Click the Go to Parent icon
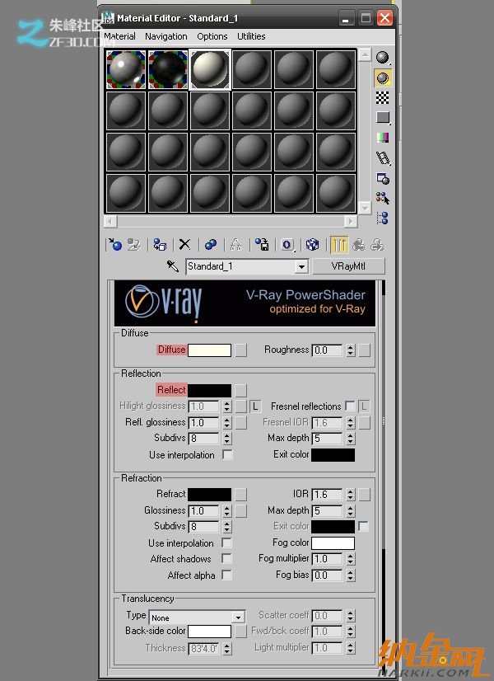This screenshot has height=681, width=494. click(359, 245)
